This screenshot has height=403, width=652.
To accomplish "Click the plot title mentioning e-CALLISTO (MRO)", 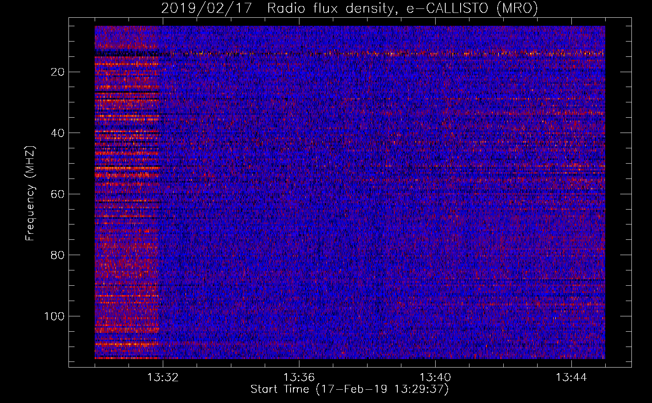I will [349, 8].
